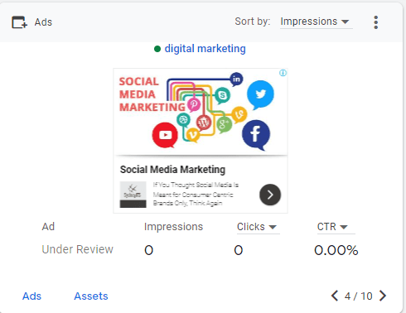406x313 pixels.
Task: Open the Clicks metric dropdown
Action: [x=258, y=227]
